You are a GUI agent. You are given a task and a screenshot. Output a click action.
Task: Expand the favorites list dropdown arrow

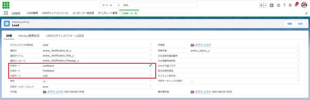point(265,5)
